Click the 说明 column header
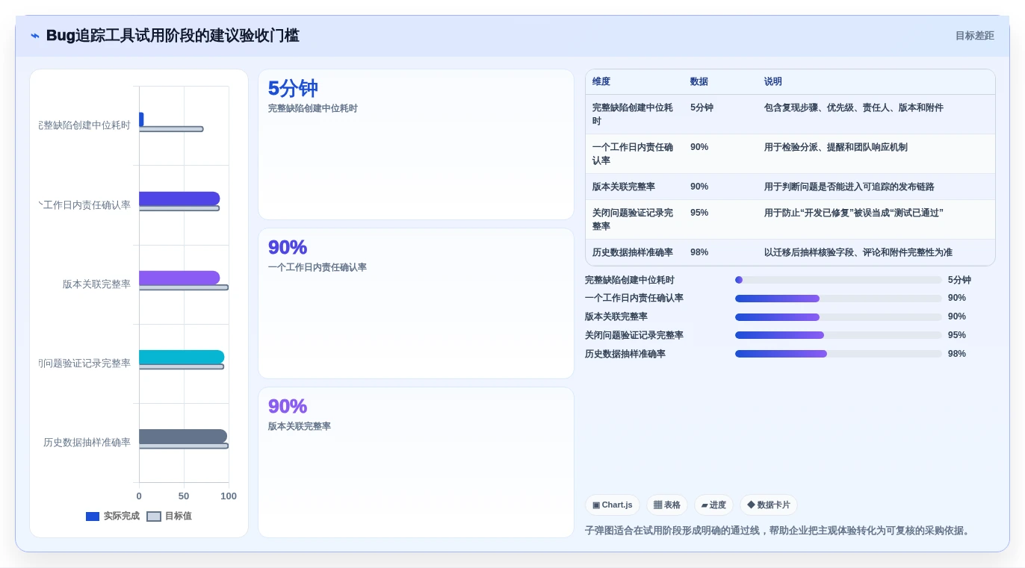Image resolution: width=1025 pixels, height=568 pixels. 773,81
